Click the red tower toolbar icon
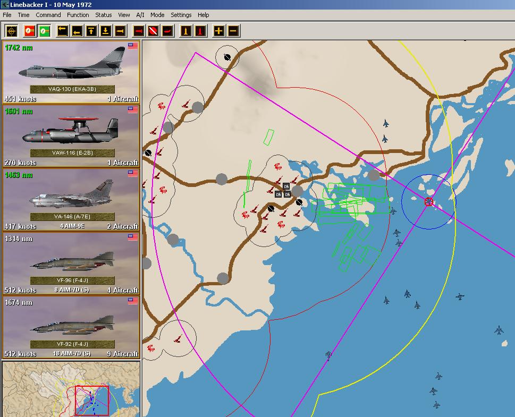The height and width of the screenshot is (417, 515). click(x=200, y=31)
